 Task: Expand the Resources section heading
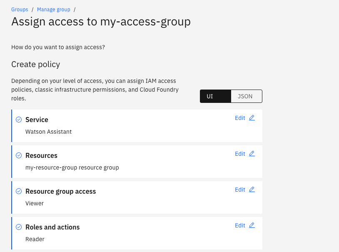coord(41,155)
